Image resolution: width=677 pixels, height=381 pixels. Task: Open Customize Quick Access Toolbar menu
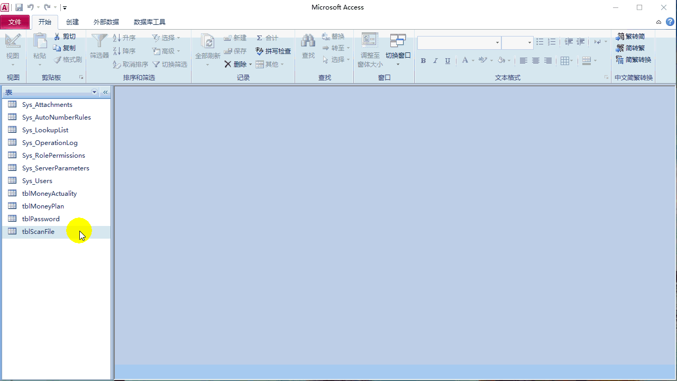pyautogui.click(x=65, y=7)
